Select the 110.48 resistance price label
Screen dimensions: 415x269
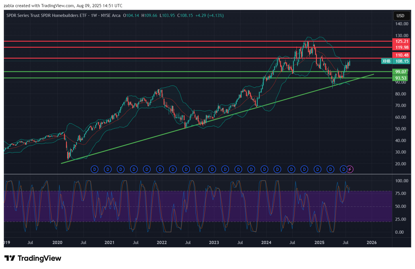[402, 55]
